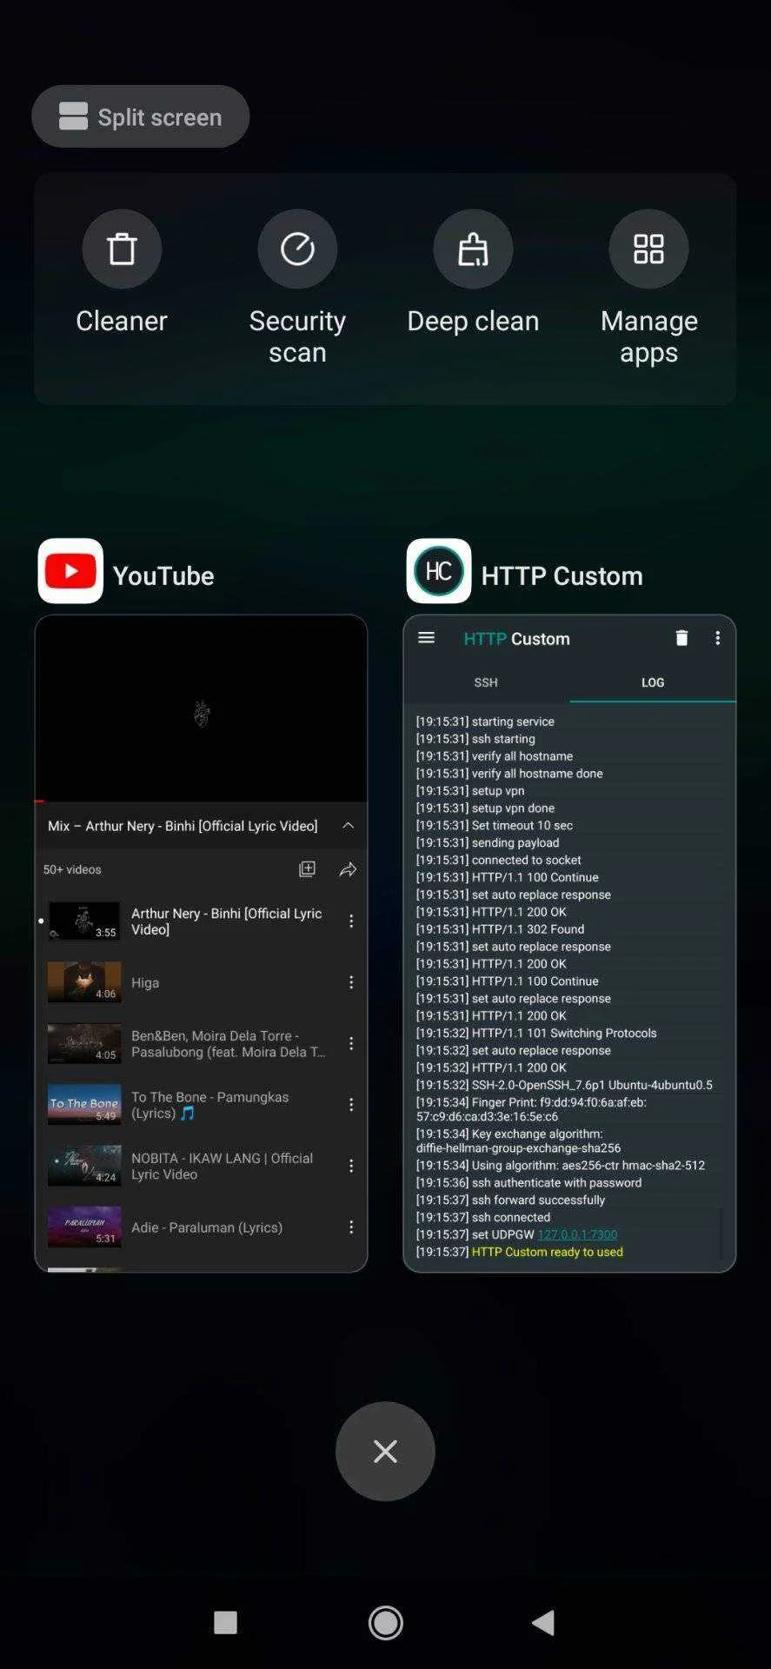Select the Pasalubong video thumbnail
Screen dimensions: 771x1669
click(x=84, y=1043)
